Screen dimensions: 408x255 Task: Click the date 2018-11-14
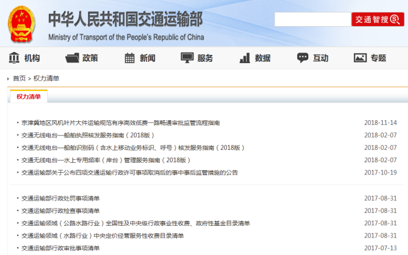pyautogui.click(x=381, y=123)
